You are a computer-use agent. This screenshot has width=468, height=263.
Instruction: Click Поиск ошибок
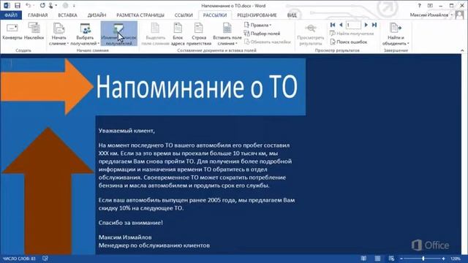(x=349, y=42)
